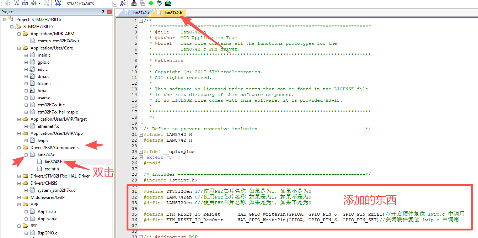Collapse the #ifndef LAN8742_H fold marker
The height and width of the screenshot is (238, 478).
click(x=141, y=134)
